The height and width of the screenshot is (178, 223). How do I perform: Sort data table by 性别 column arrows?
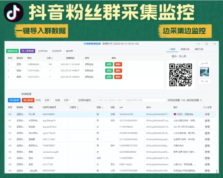pos(103,107)
